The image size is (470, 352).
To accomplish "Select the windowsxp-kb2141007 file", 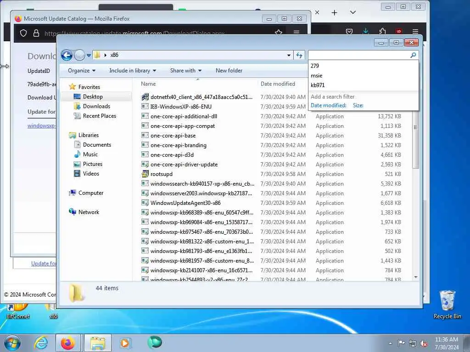I will [x=201, y=270].
